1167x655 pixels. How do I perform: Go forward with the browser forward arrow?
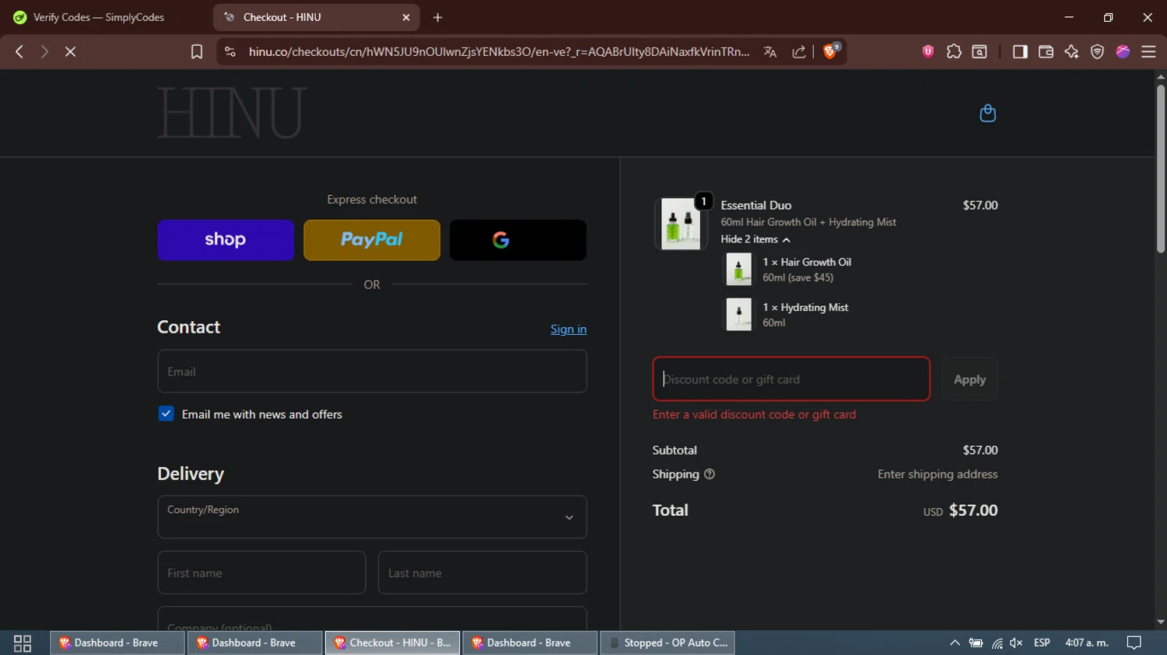click(44, 51)
